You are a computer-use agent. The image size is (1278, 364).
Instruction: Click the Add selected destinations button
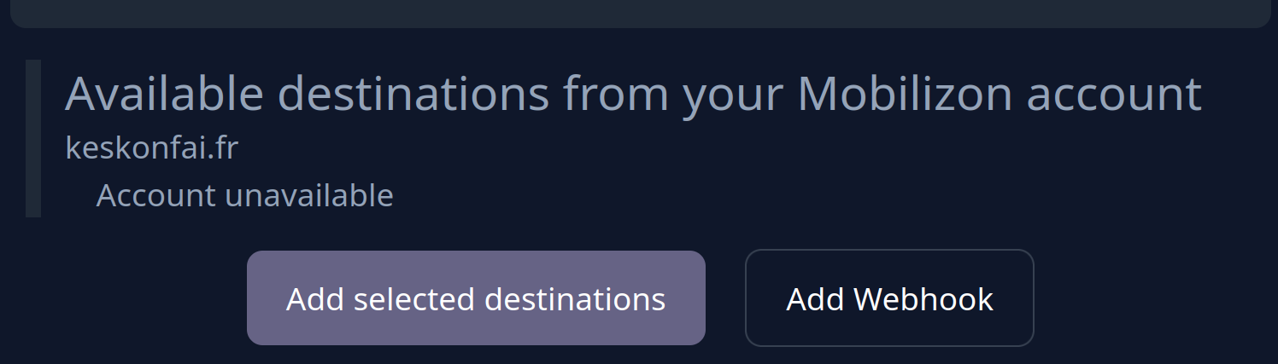pyautogui.click(x=476, y=298)
